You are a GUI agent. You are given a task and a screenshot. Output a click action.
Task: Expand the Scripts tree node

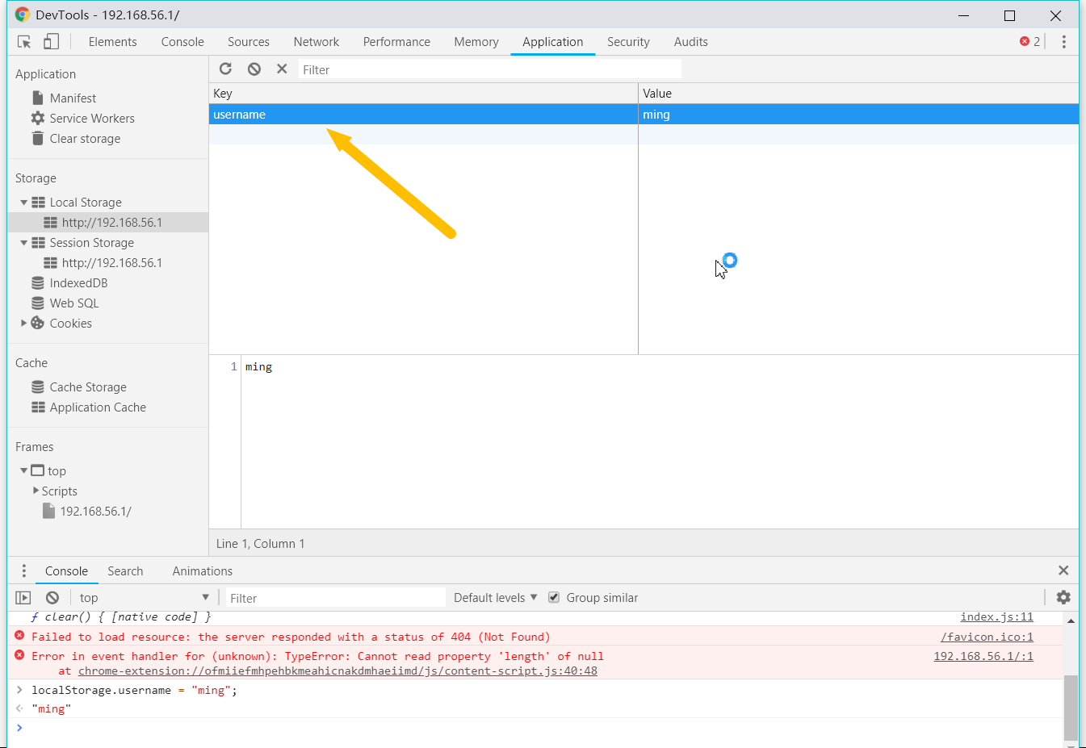tap(36, 491)
